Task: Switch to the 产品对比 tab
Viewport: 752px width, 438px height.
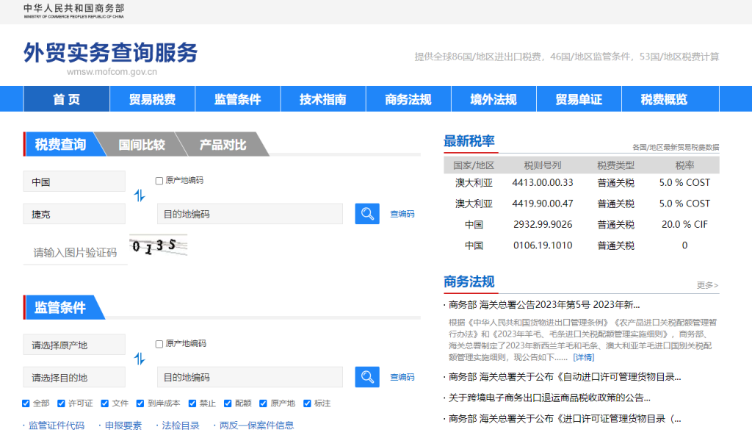Action: 223,144
